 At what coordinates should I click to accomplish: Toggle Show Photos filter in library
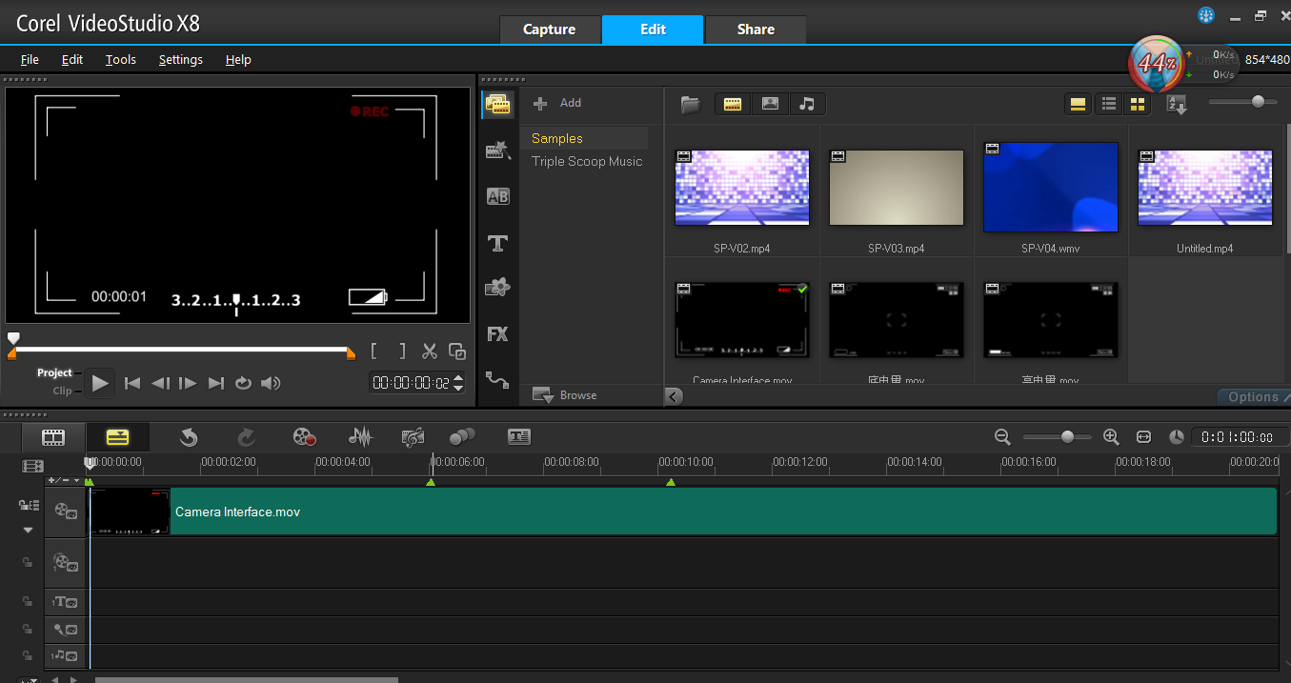770,104
